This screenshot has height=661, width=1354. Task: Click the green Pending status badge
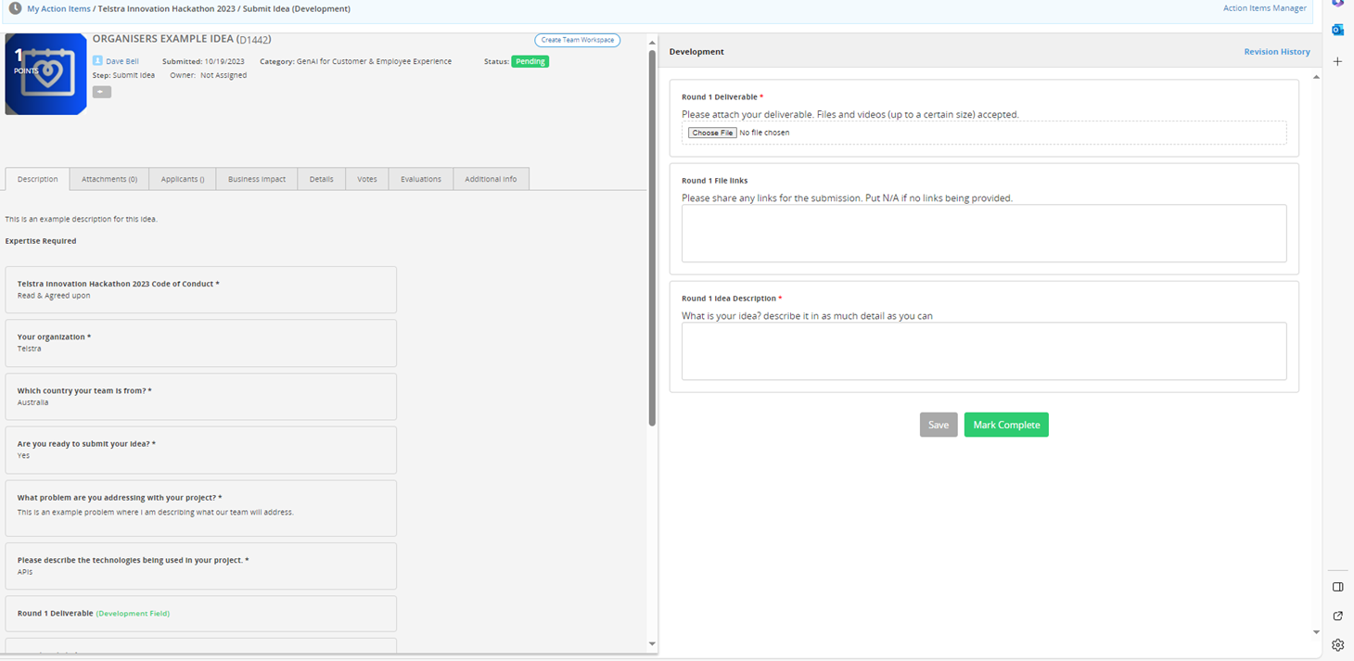pos(530,61)
